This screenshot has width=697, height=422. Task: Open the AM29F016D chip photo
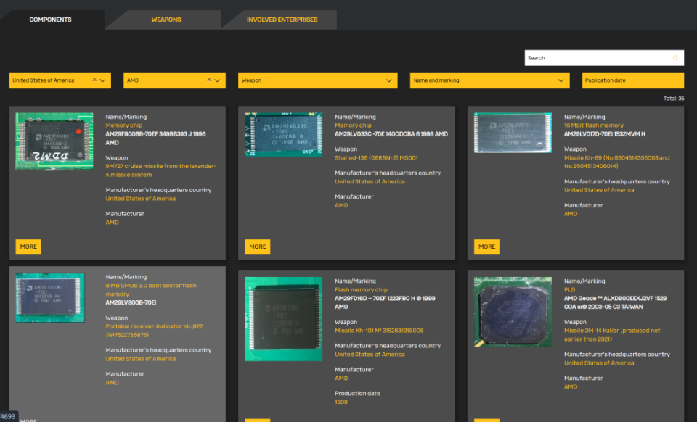click(284, 318)
